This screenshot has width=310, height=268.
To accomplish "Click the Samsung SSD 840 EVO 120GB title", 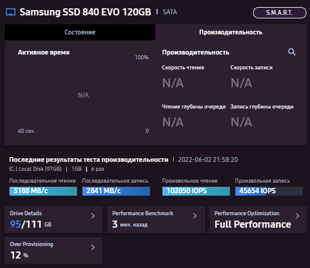I will [85, 12].
